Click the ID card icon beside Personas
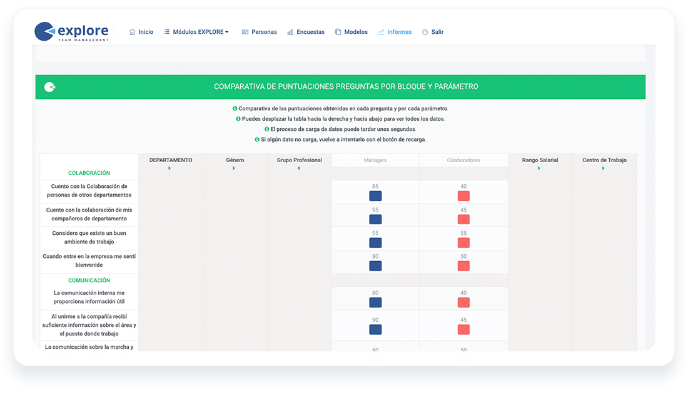The width and height of the screenshot is (688, 407). [x=245, y=32]
